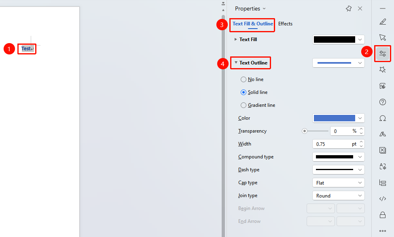Click the selected word Test in the document

pos(26,48)
